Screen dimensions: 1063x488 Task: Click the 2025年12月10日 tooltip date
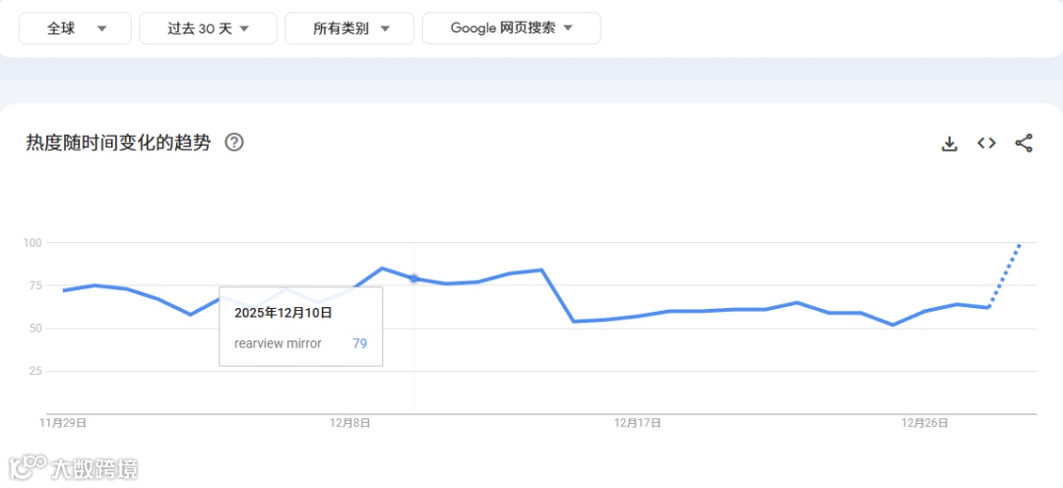282,313
